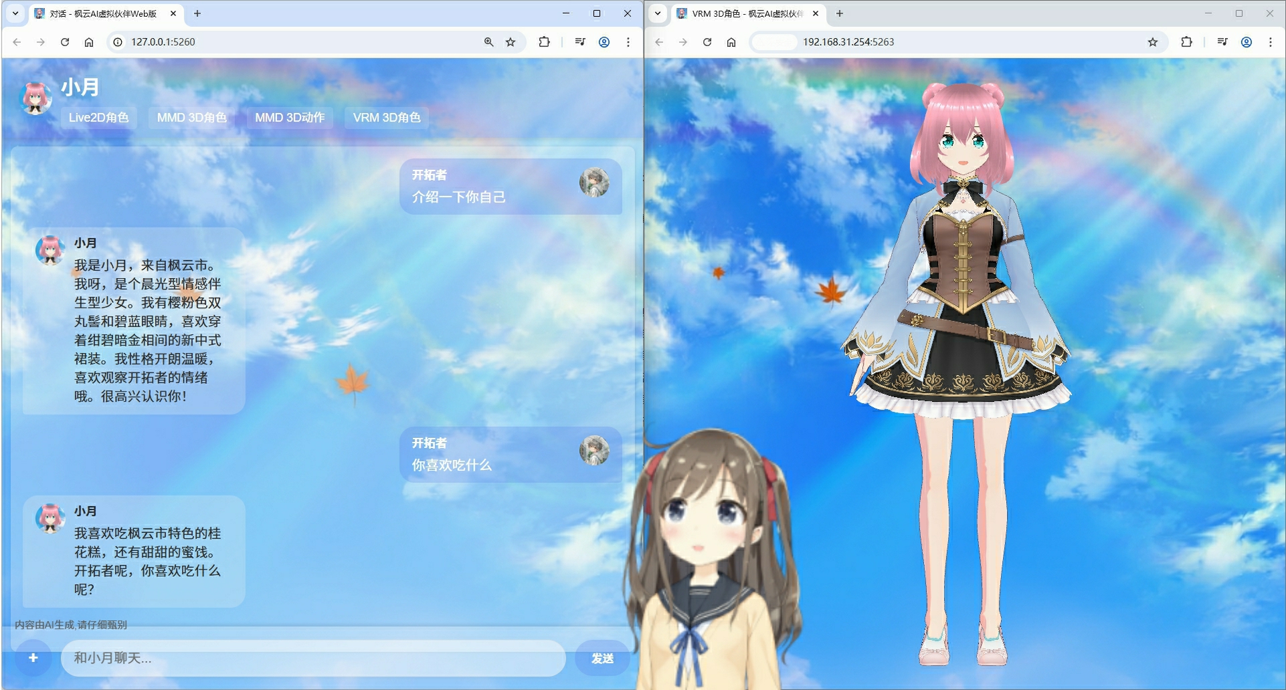Bookmark the 127.0.0.1:5260 page with star
1286x690 pixels.
click(511, 42)
